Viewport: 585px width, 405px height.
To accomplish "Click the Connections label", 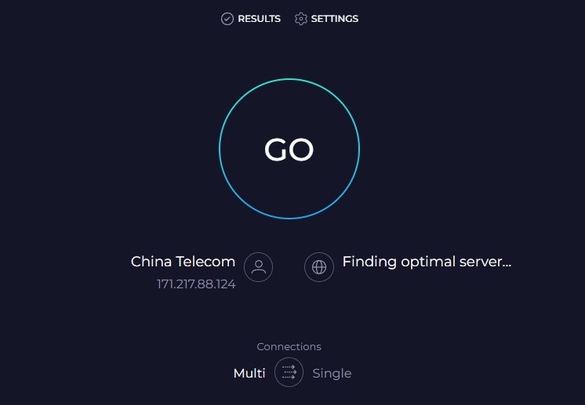I will tap(289, 346).
